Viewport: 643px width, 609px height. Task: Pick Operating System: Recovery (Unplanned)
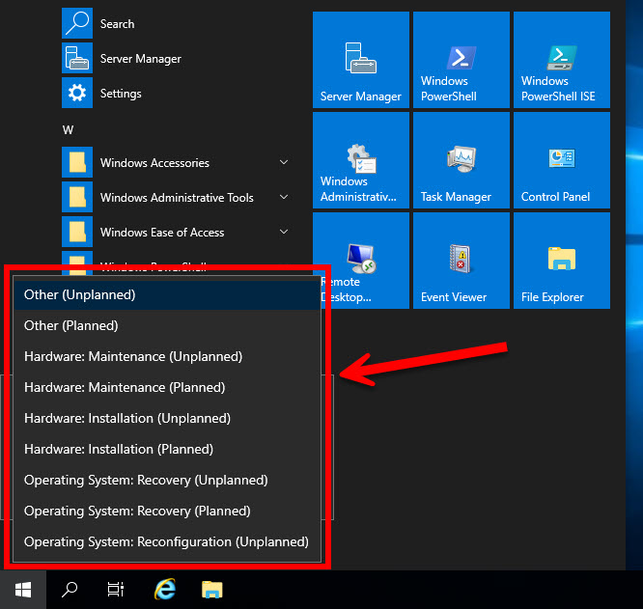point(167,480)
